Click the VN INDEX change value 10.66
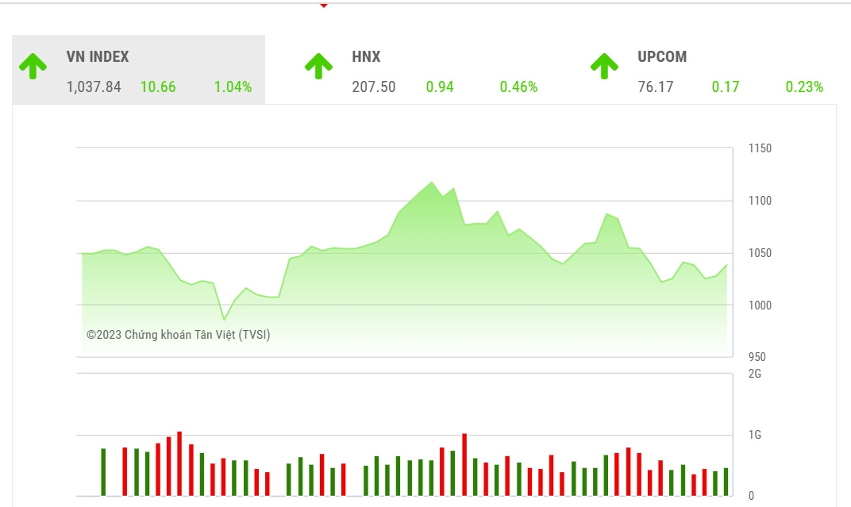851x507 pixels. [x=158, y=86]
